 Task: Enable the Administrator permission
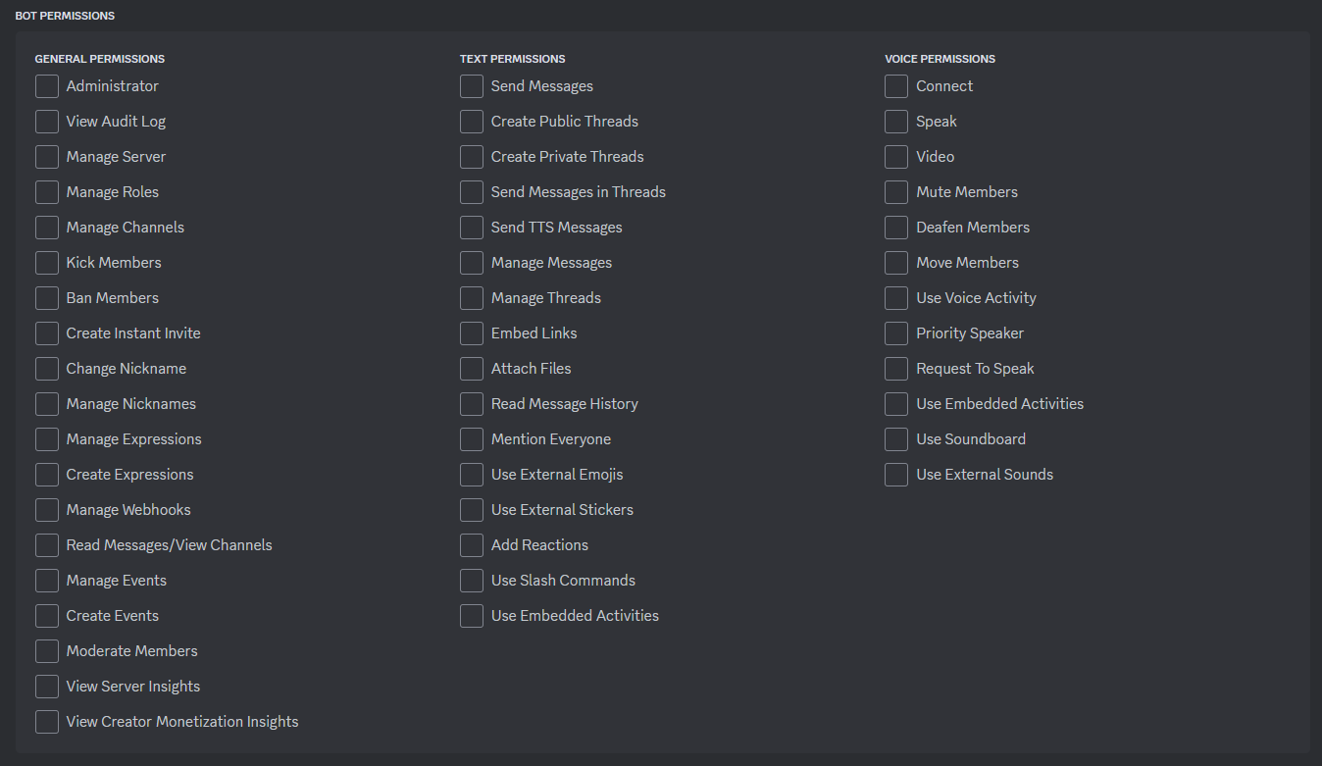[46, 86]
